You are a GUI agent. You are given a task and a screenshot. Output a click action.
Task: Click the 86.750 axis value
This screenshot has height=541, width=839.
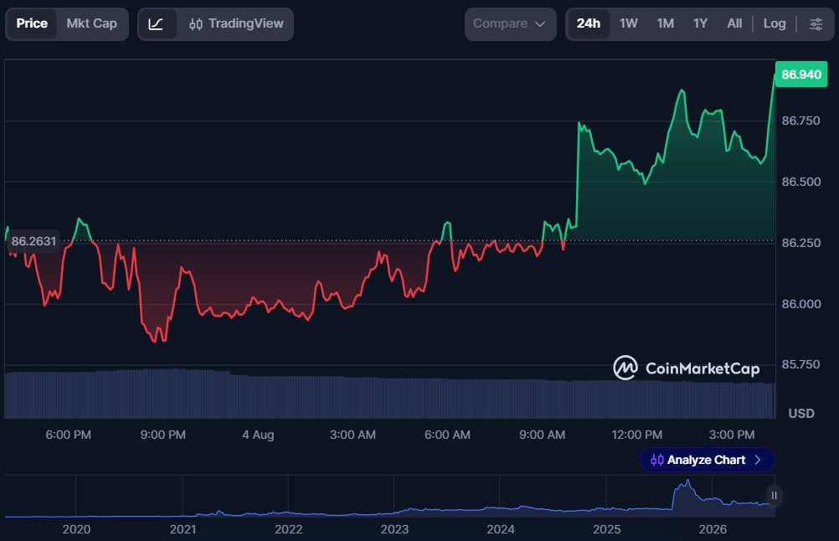(800, 121)
